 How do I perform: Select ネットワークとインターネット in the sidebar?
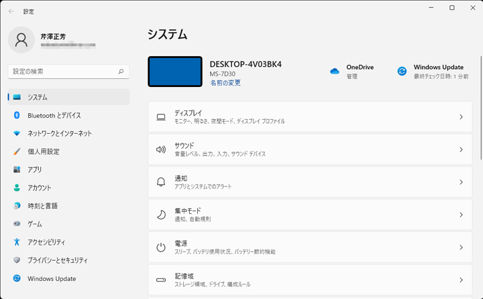point(68,133)
